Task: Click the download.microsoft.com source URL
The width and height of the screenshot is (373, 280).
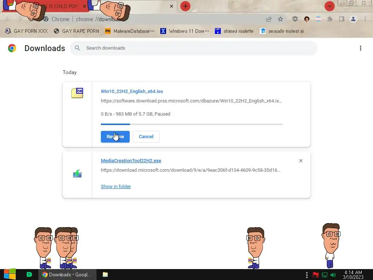Action: coord(191,170)
